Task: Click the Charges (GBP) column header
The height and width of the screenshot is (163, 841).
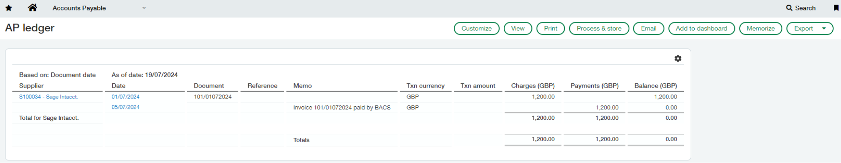Action: point(533,86)
